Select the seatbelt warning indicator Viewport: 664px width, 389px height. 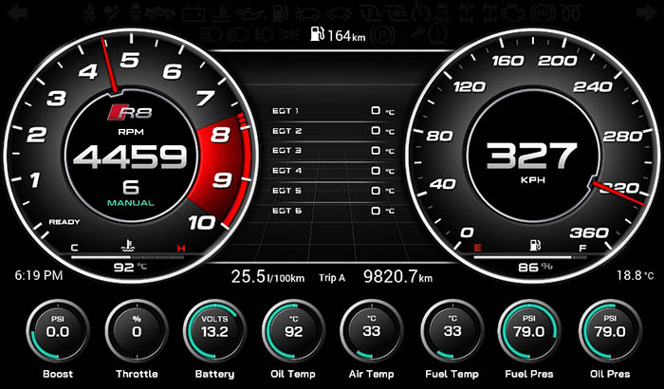tap(89, 13)
